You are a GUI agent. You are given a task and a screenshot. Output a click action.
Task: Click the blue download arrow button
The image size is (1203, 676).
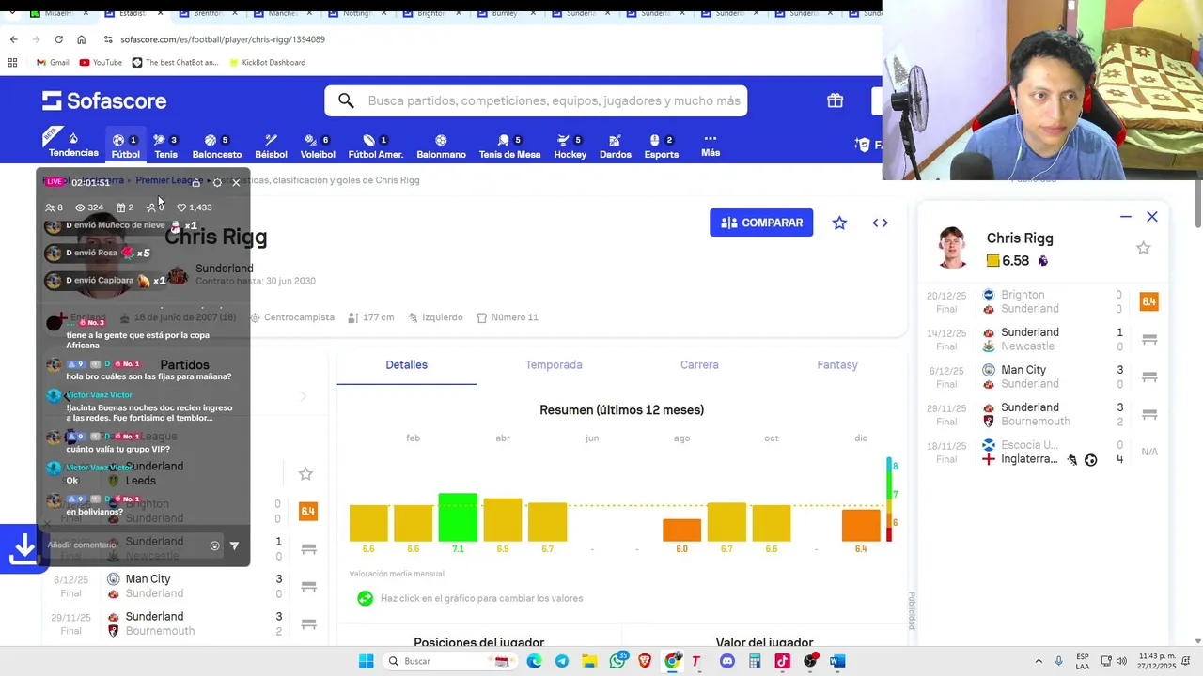[23, 549]
